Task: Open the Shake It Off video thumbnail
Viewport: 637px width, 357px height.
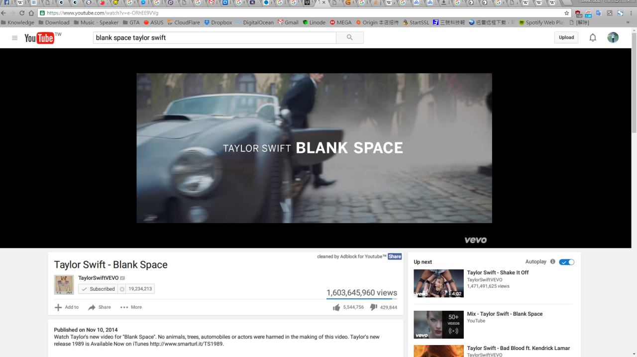Action: (x=438, y=283)
